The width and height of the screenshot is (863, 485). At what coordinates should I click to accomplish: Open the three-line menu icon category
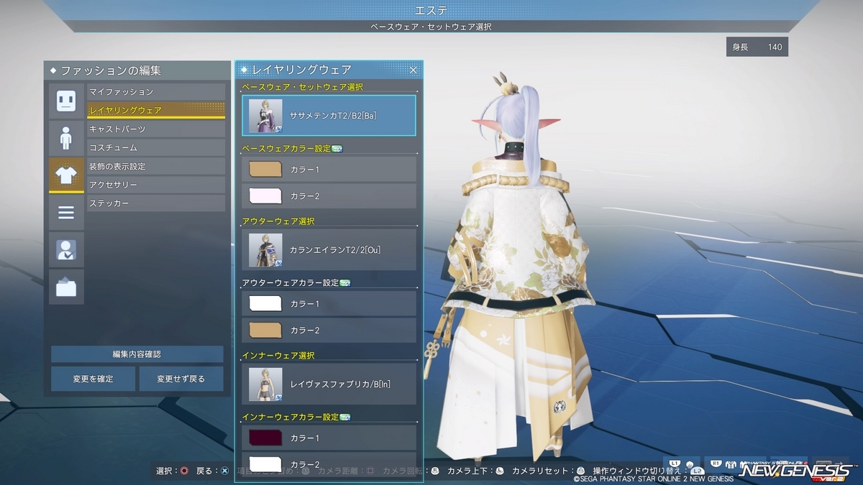coord(66,213)
